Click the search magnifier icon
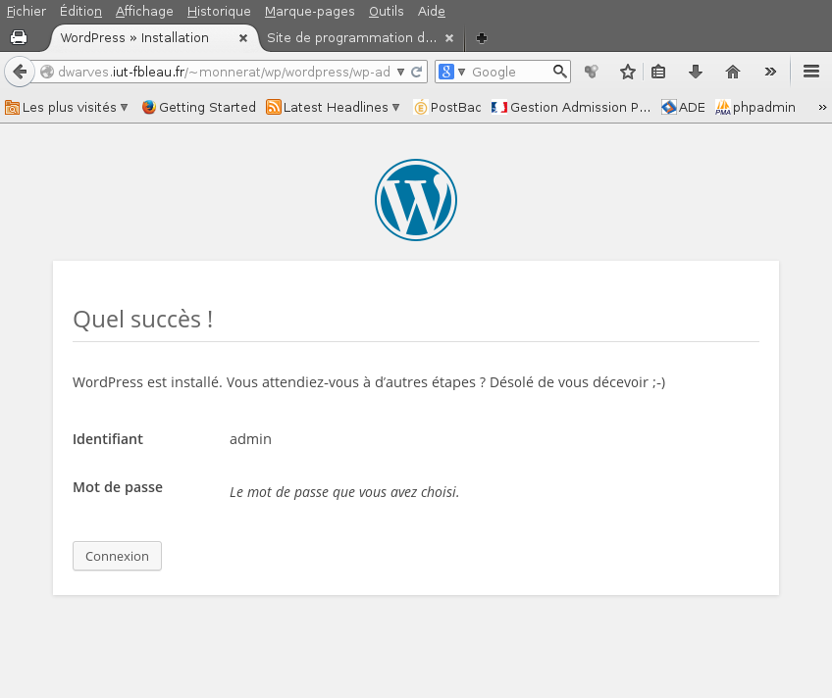This screenshot has width=832, height=698. coord(560,72)
